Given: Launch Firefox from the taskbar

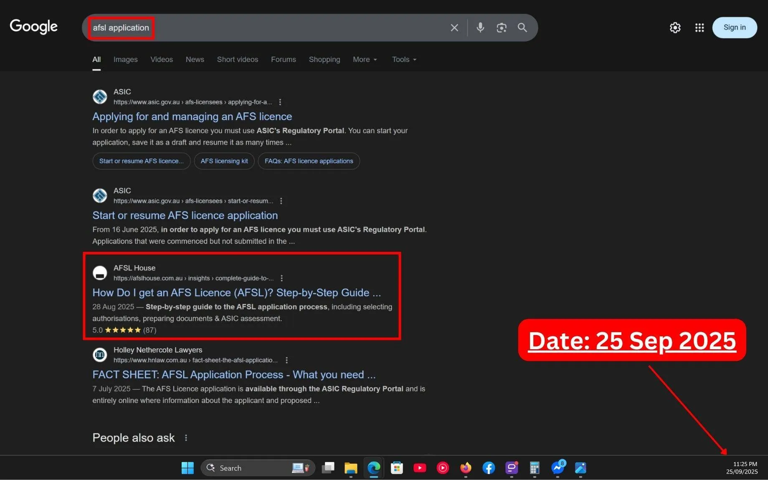Looking at the screenshot, I should point(466,468).
